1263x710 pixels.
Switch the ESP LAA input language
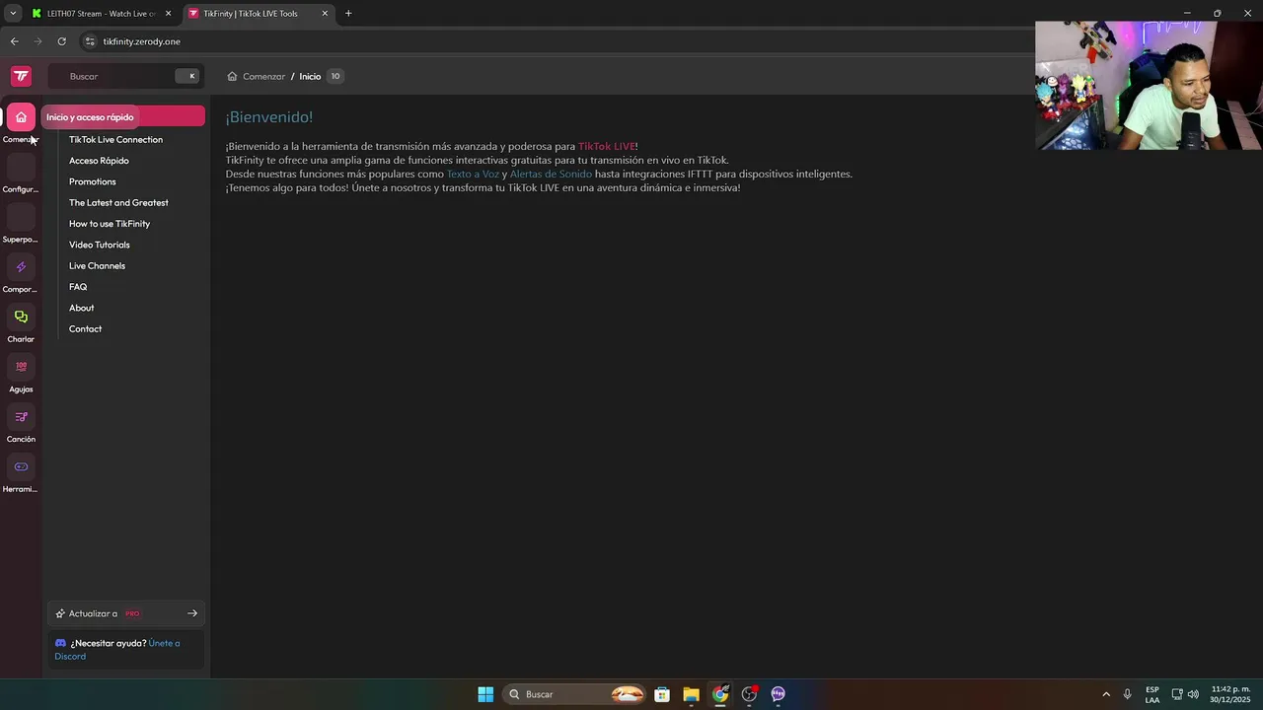pyautogui.click(x=1152, y=694)
